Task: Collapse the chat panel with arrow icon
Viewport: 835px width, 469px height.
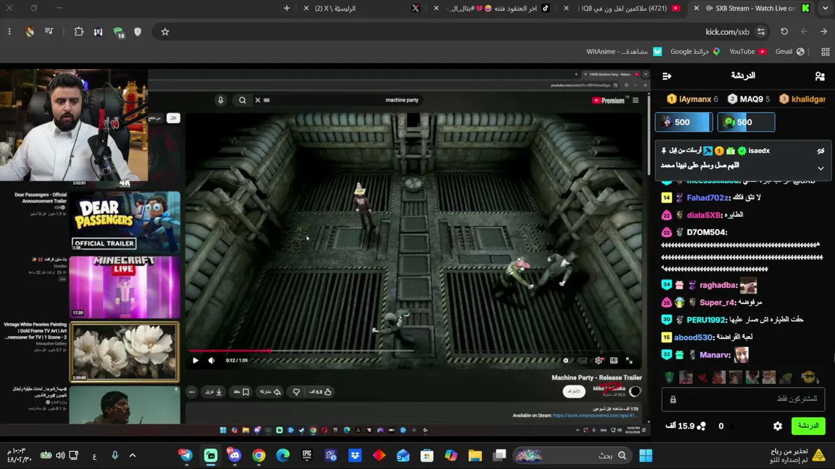Action: [667, 76]
